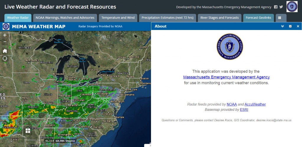This screenshot has width=302, height=147.
Task: Click Washington label on map
Action: [x=117, y=101]
